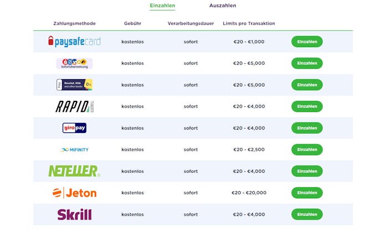Screen dimensions: 388x231
Task: Click Einzahlen button for paysafecard
Action: pyautogui.click(x=307, y=42)
